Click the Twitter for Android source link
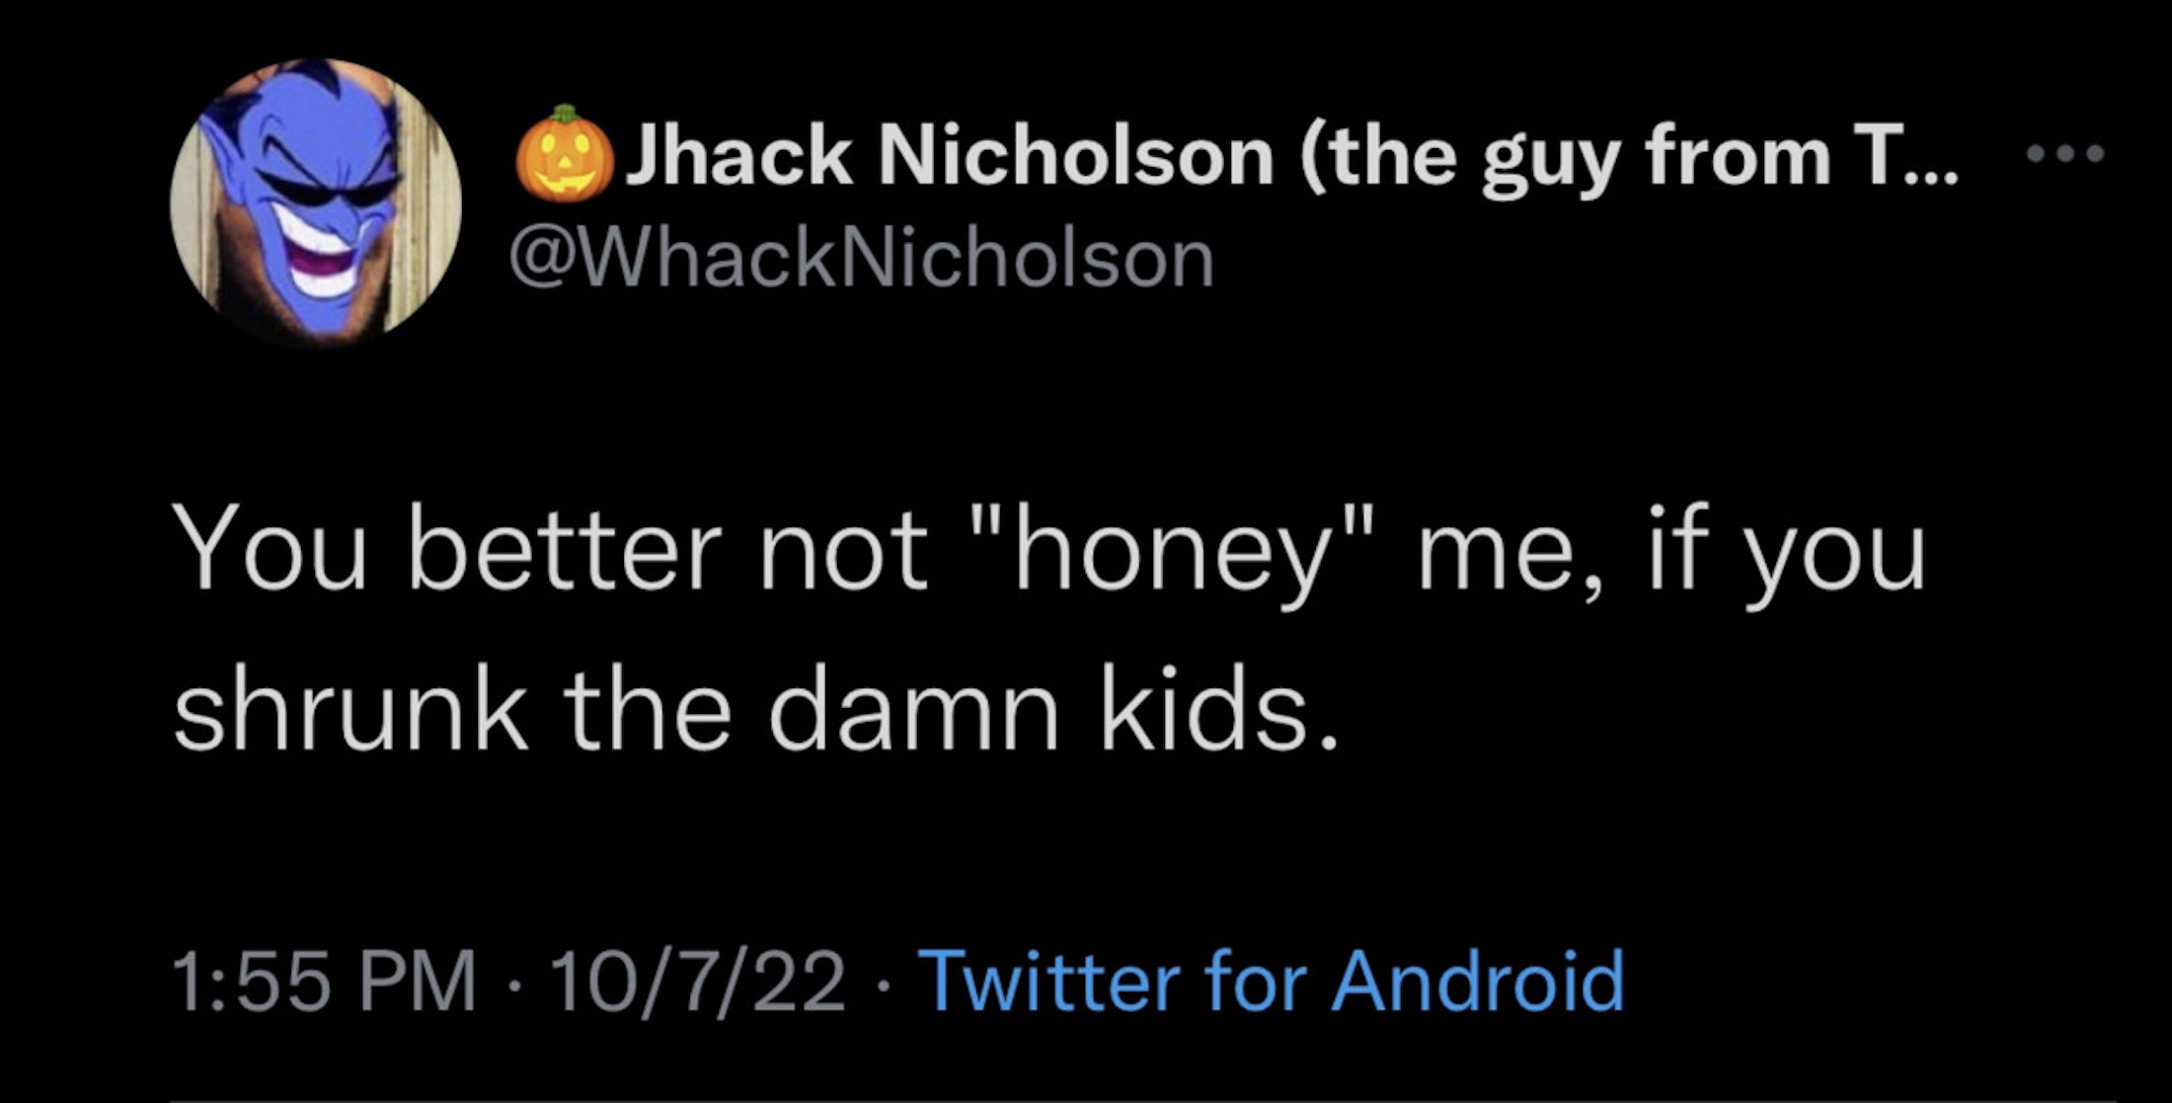This screenshot has height=1103, width=2172. pyautogui.click(x=1271, y=982)
